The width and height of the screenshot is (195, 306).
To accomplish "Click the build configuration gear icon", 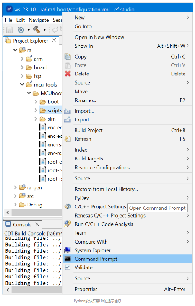I will click(x=21, y=30).
